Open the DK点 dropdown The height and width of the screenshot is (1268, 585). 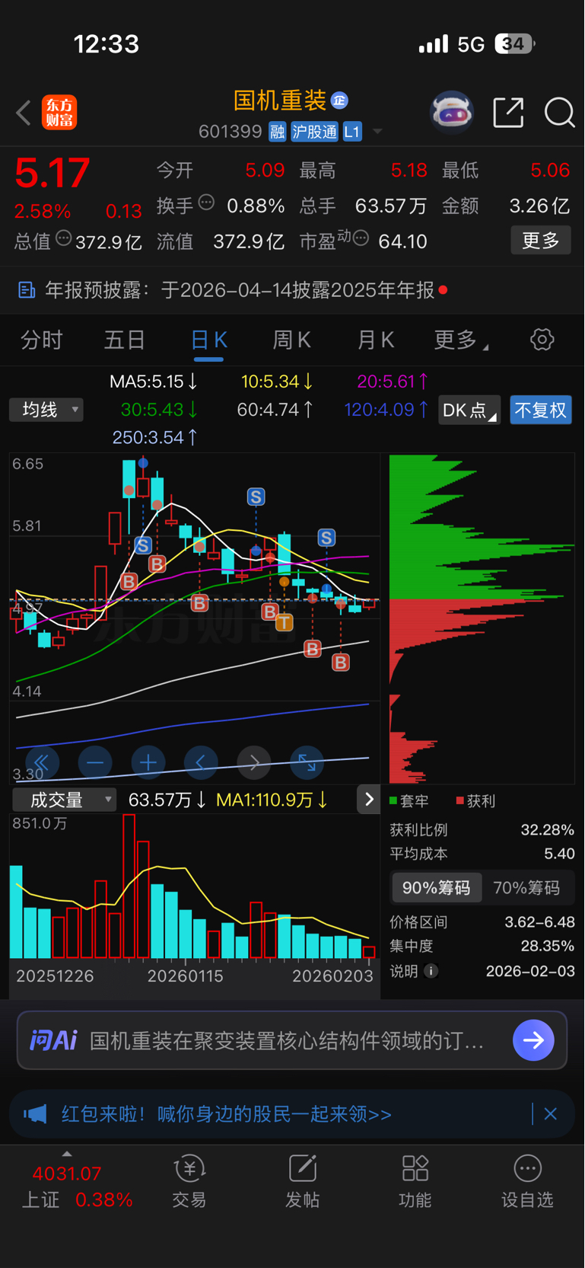pyautogui.click(x=469, y=410)
